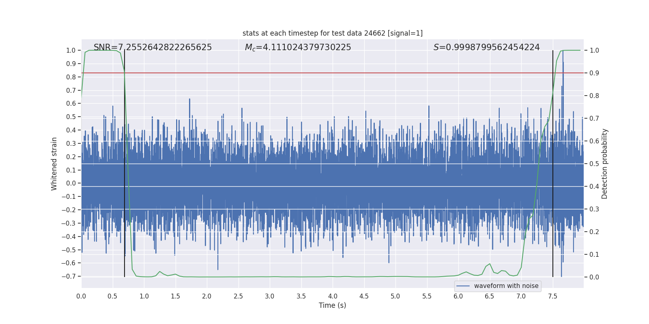Screen dimensions: 649x324
Task: Click the x-axis tick label 4.0
Action: pyautogui.click(x=332, y=296)
